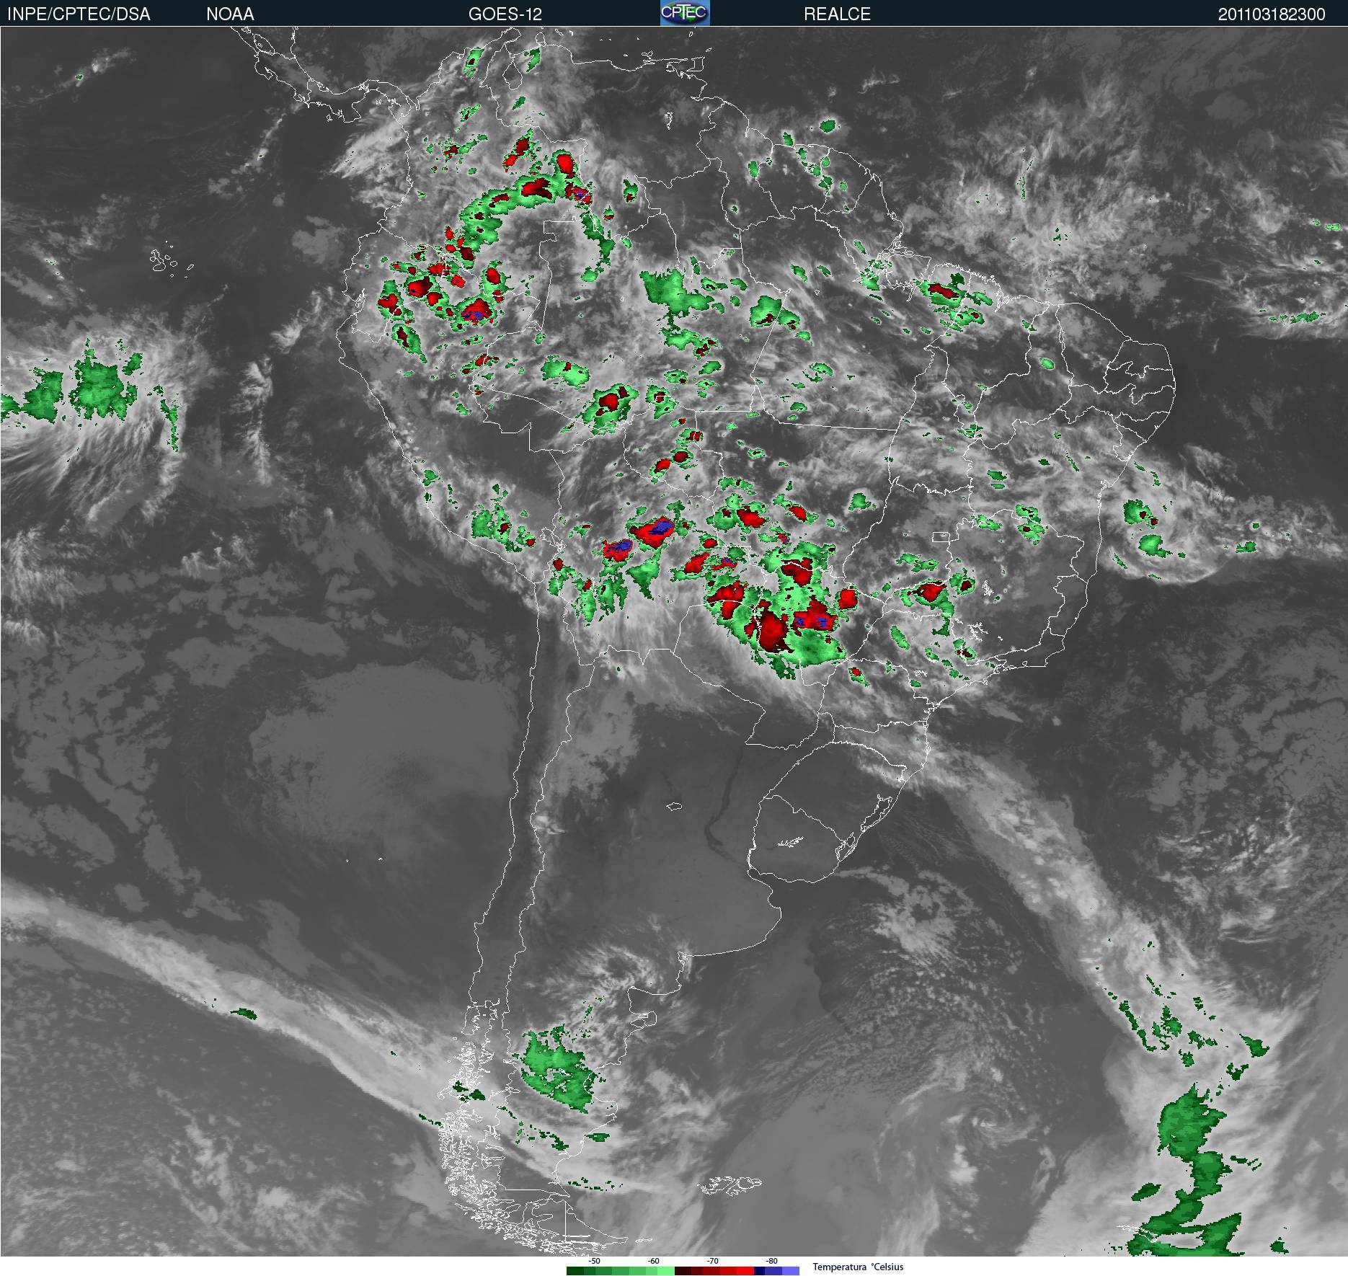Viewport: 1348px width, 1276px height.
Task: Click the -70 legend value
Action: point(712,1261)
